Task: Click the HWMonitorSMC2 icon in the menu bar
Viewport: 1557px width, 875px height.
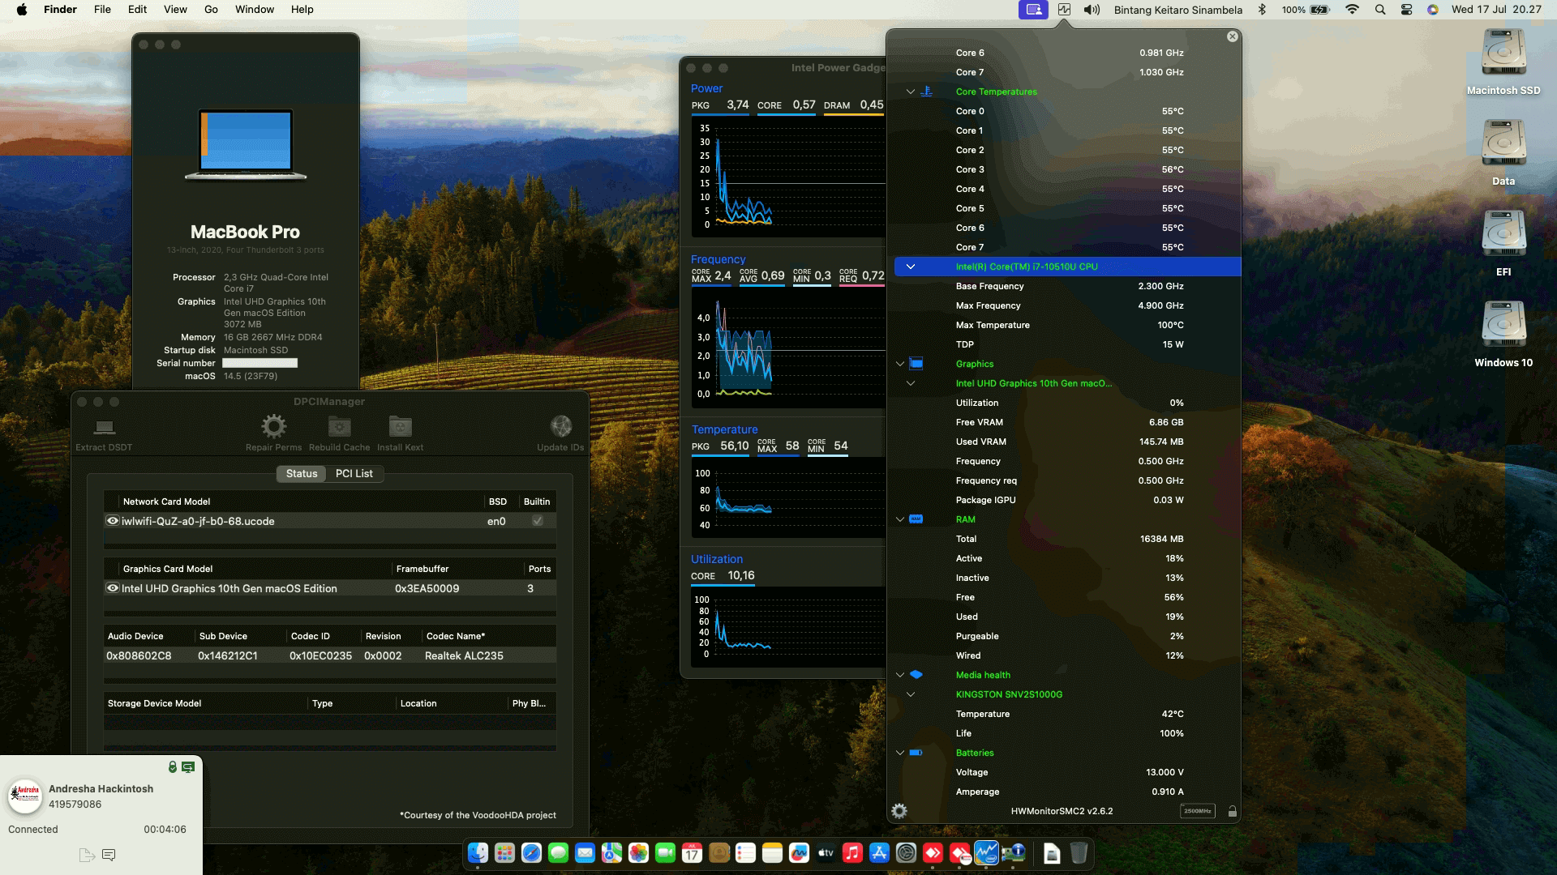Action: [1063, 10]
